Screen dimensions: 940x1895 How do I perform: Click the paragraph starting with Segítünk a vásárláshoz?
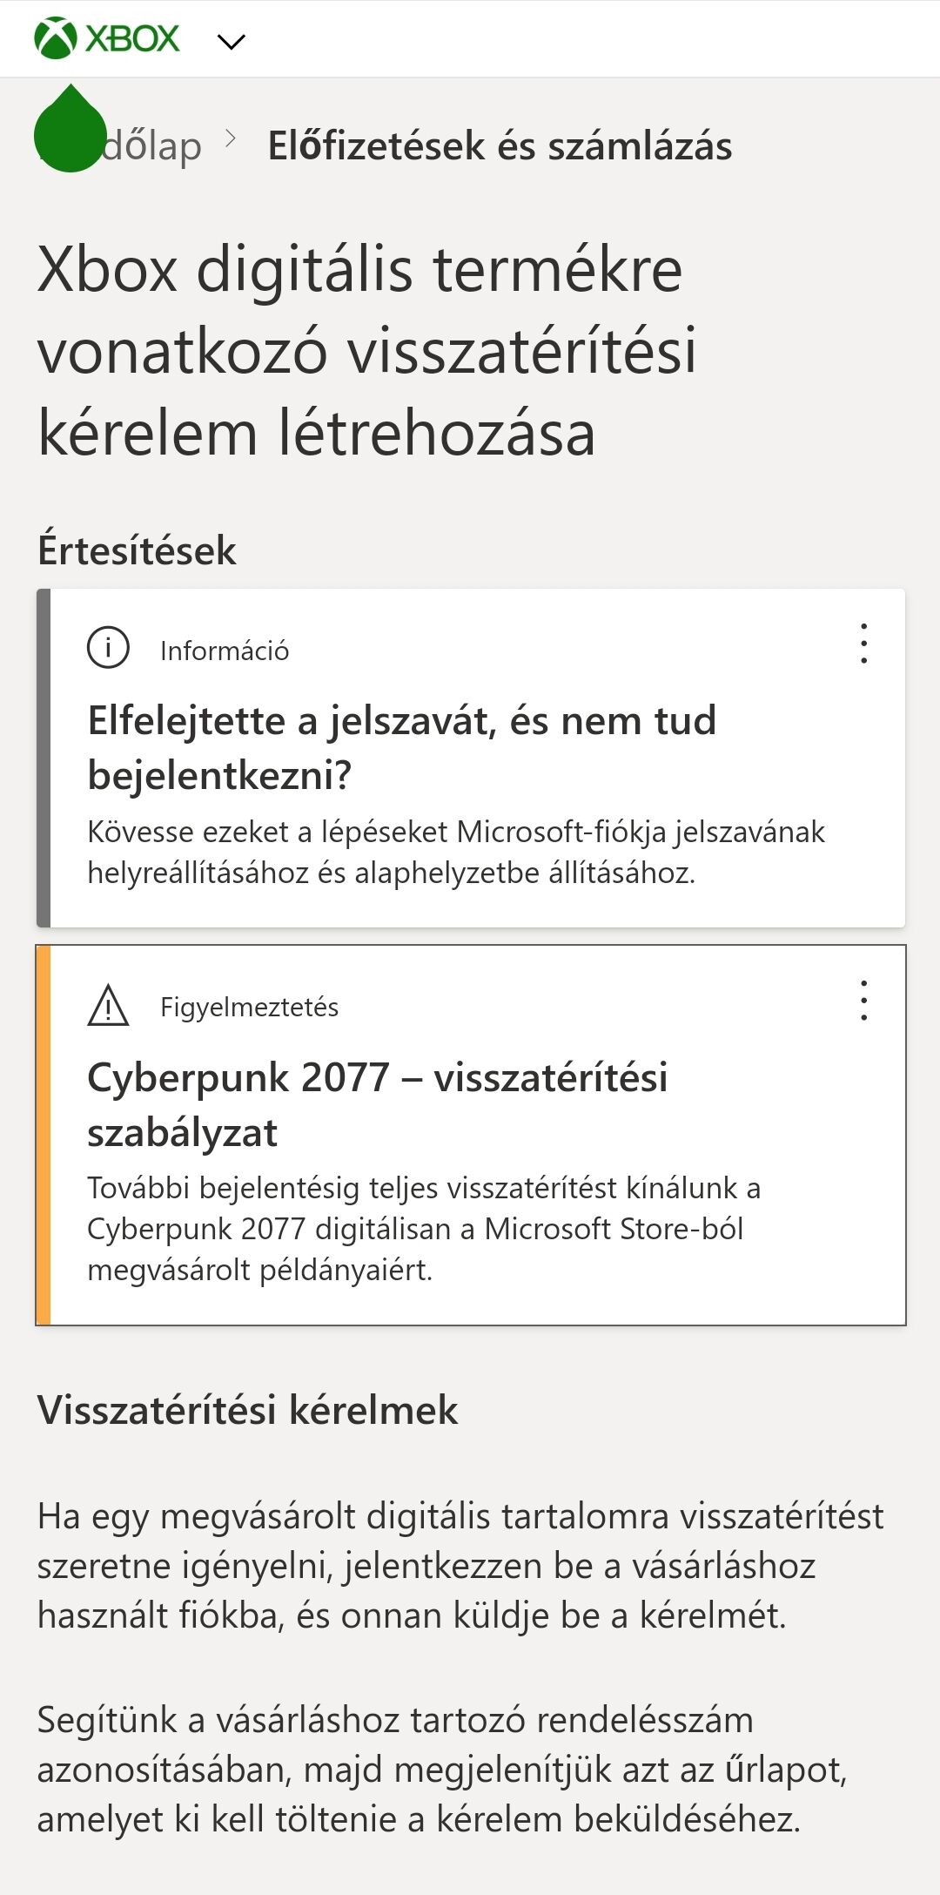click(441, 1770)
